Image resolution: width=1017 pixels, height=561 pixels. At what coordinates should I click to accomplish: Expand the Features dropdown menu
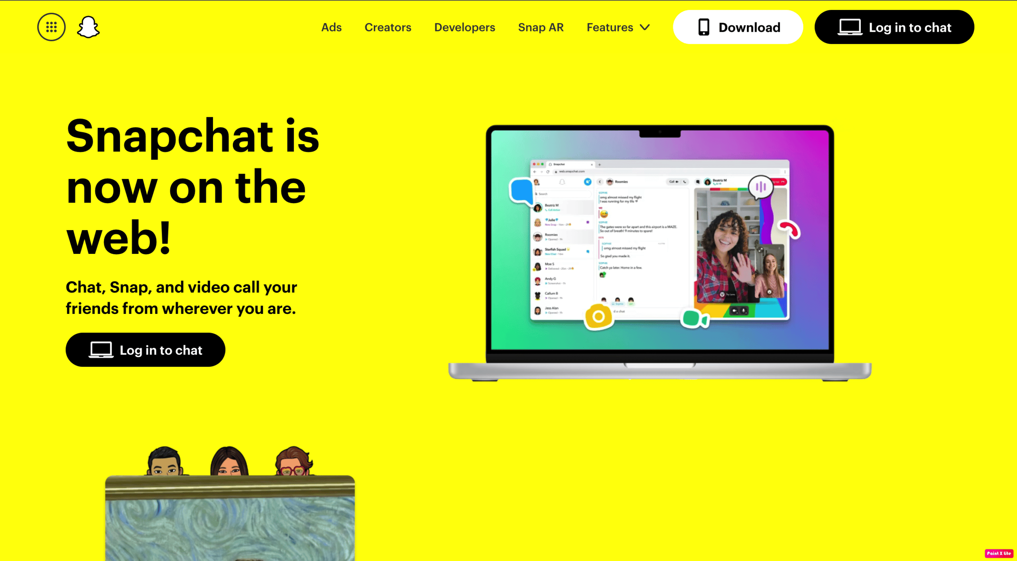coord(617,27)
